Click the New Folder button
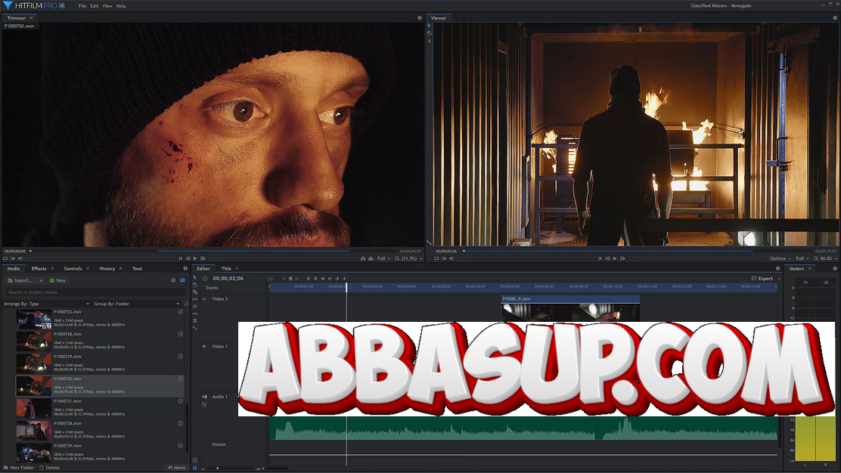The height and width of the screenshot is (473, 841). [19, 468]
